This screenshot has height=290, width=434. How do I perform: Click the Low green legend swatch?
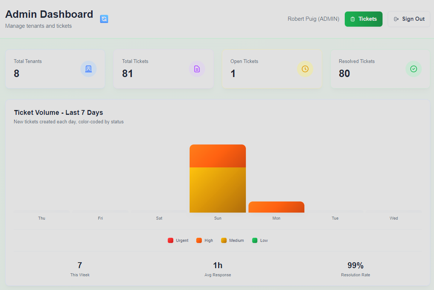click(255, 240)
